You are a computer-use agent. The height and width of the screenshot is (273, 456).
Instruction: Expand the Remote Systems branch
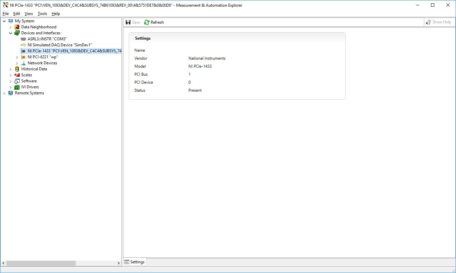coord(4,93)
